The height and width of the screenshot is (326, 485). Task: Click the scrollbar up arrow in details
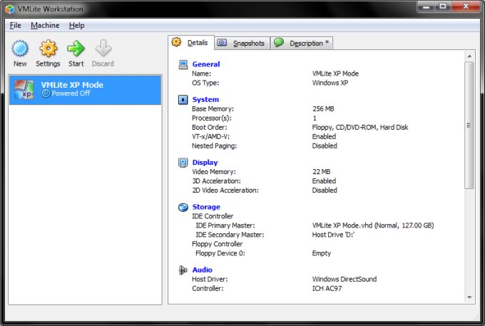pyautogui.click(x=469, y=57)
